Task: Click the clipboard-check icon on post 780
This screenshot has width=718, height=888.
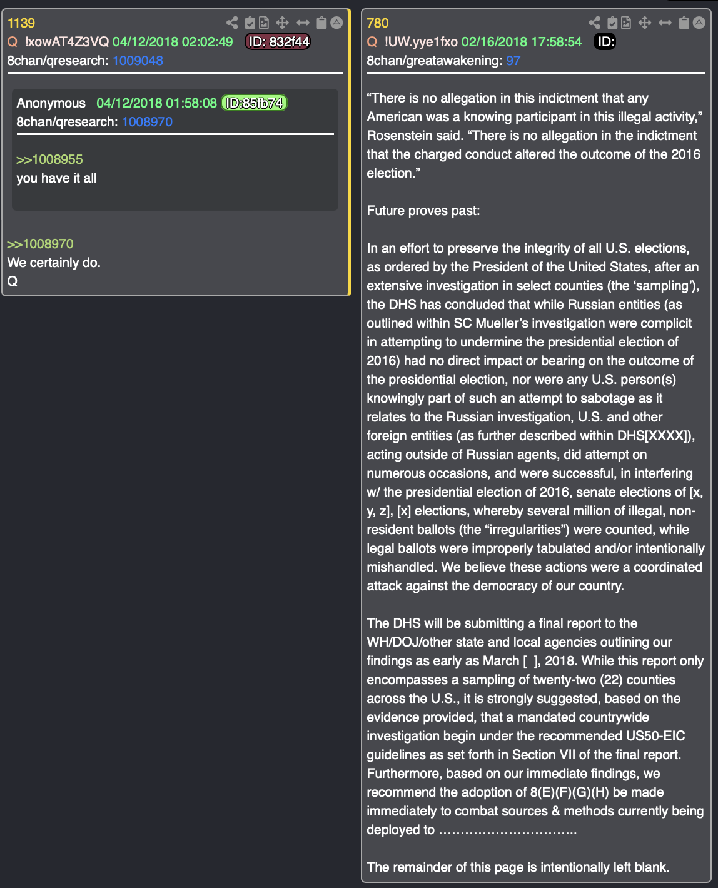Action: tap(613, 23)
